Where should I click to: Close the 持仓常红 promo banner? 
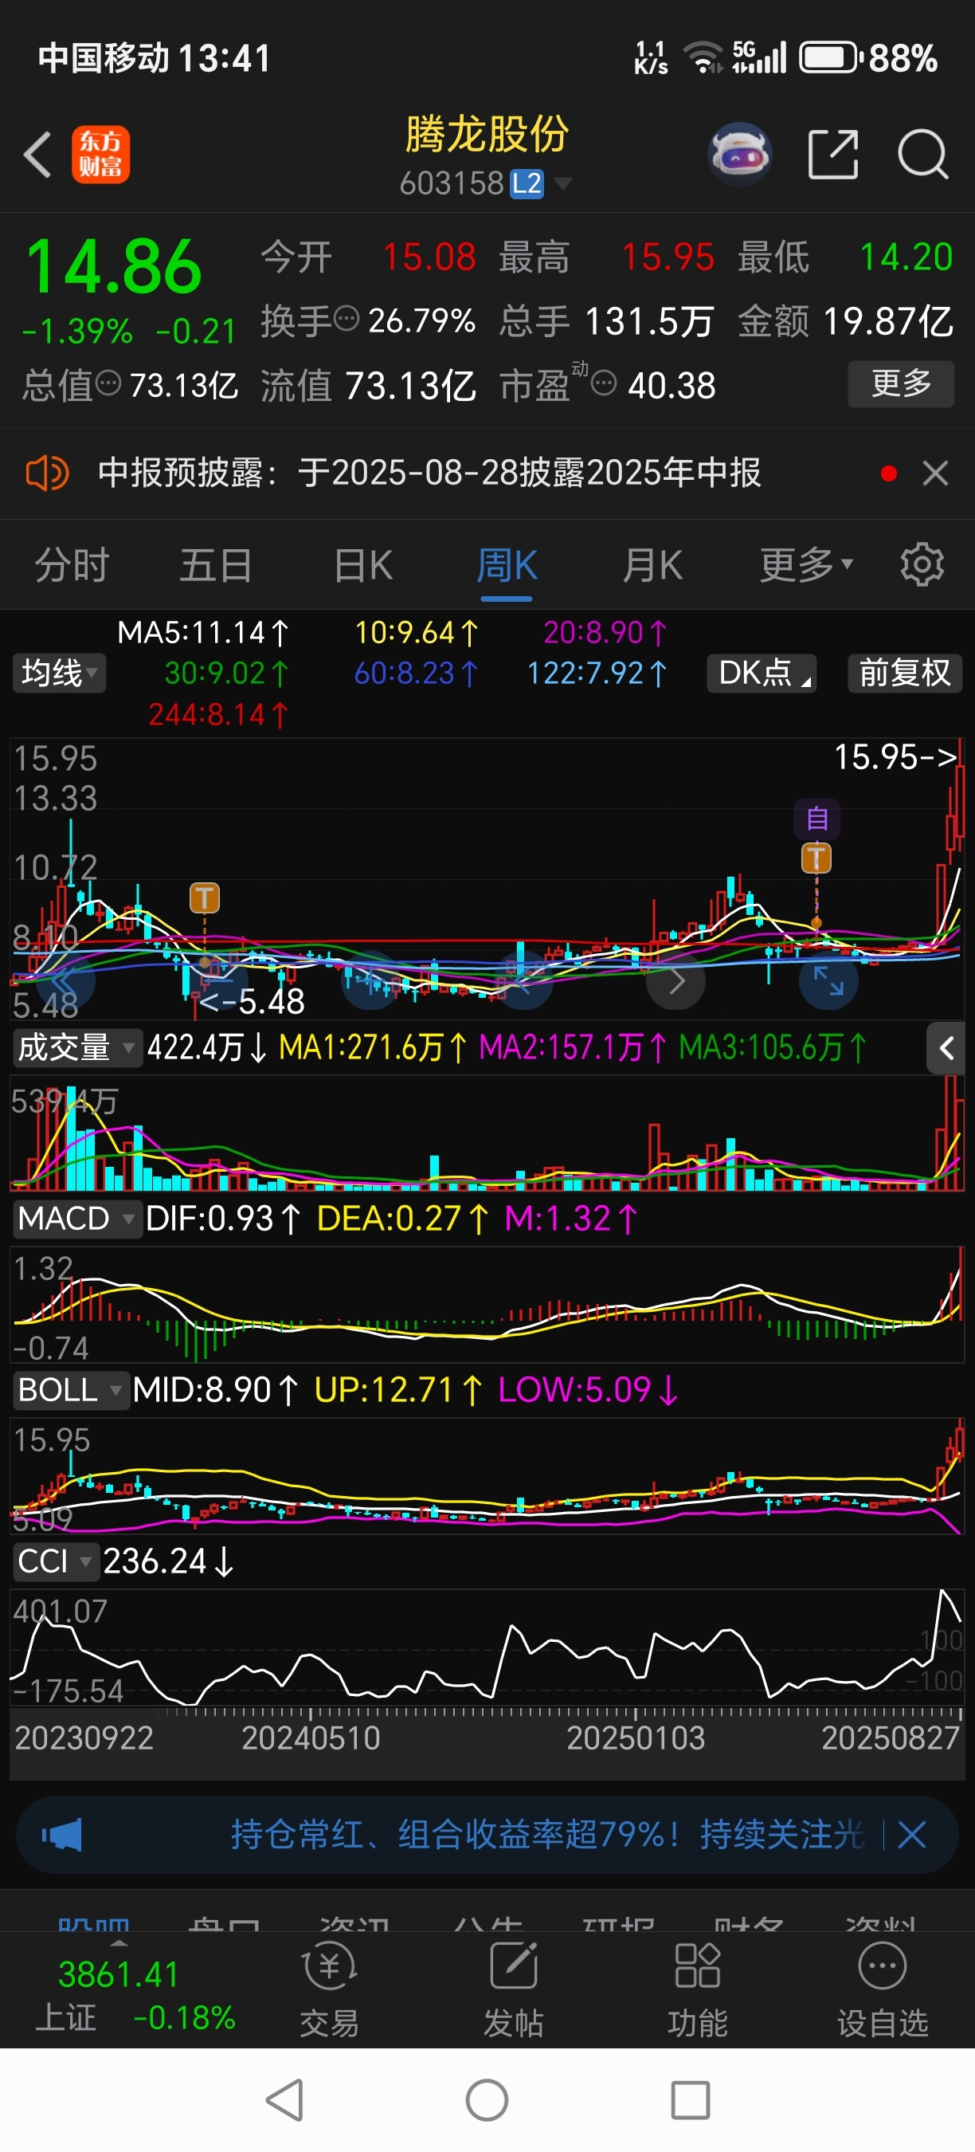click(911, 1835)
